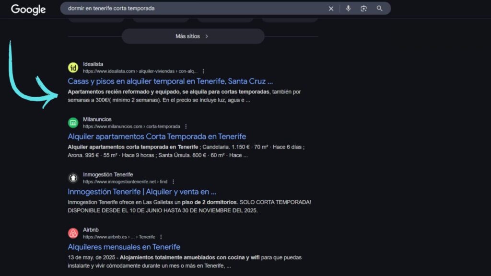Click the 'Idealista' site name

pyautogui.click(x=93, y=64)
